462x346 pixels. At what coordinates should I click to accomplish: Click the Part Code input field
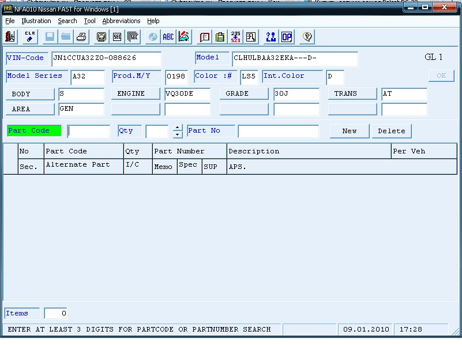88,131
